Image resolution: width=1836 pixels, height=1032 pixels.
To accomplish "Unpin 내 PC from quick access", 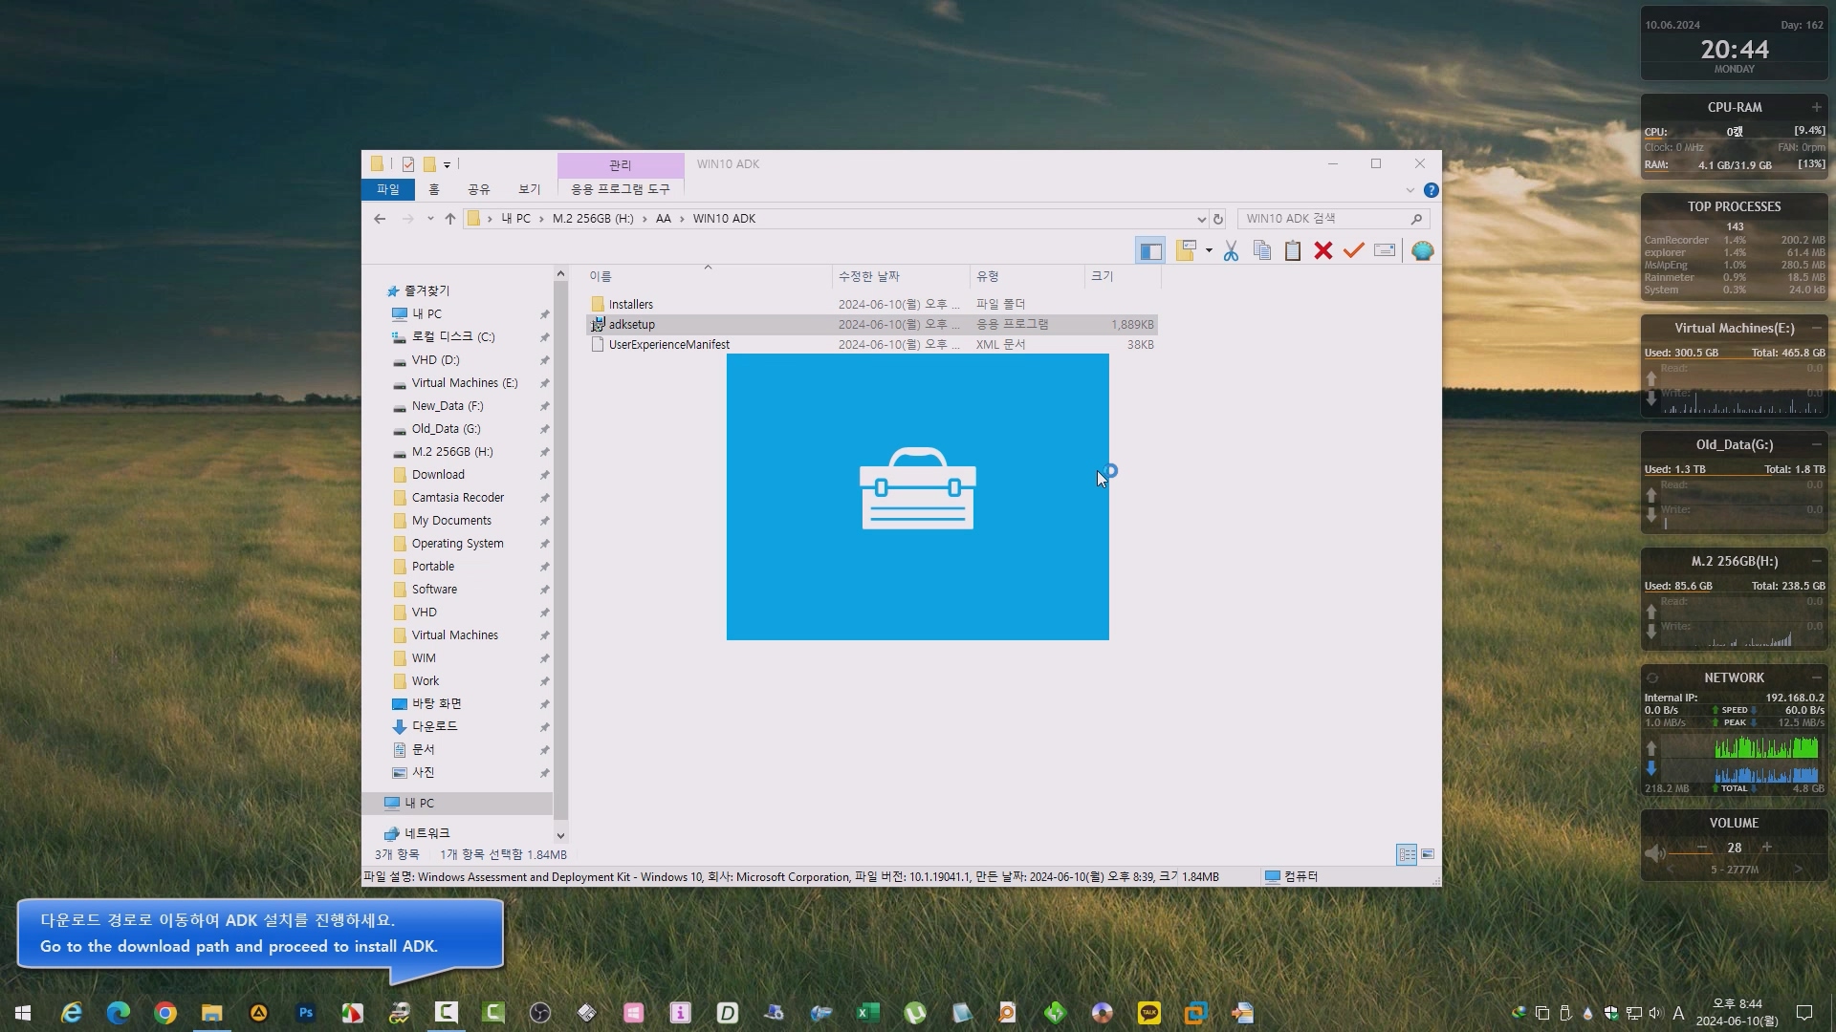I will point(544,314).
